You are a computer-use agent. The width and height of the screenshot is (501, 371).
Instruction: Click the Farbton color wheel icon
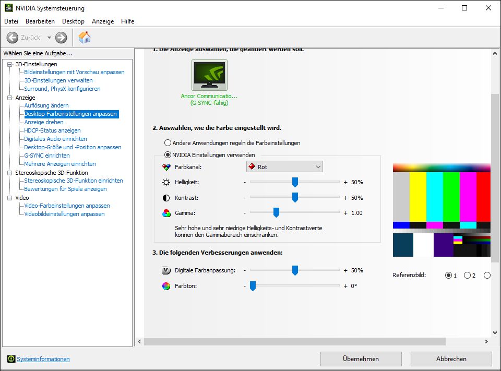166,286
